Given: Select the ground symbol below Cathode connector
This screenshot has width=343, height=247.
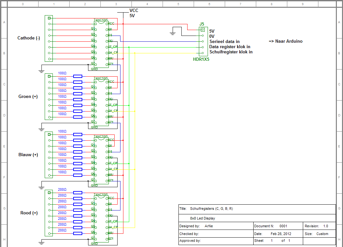Looking at the screenshot, I should [x=41, y=69].
